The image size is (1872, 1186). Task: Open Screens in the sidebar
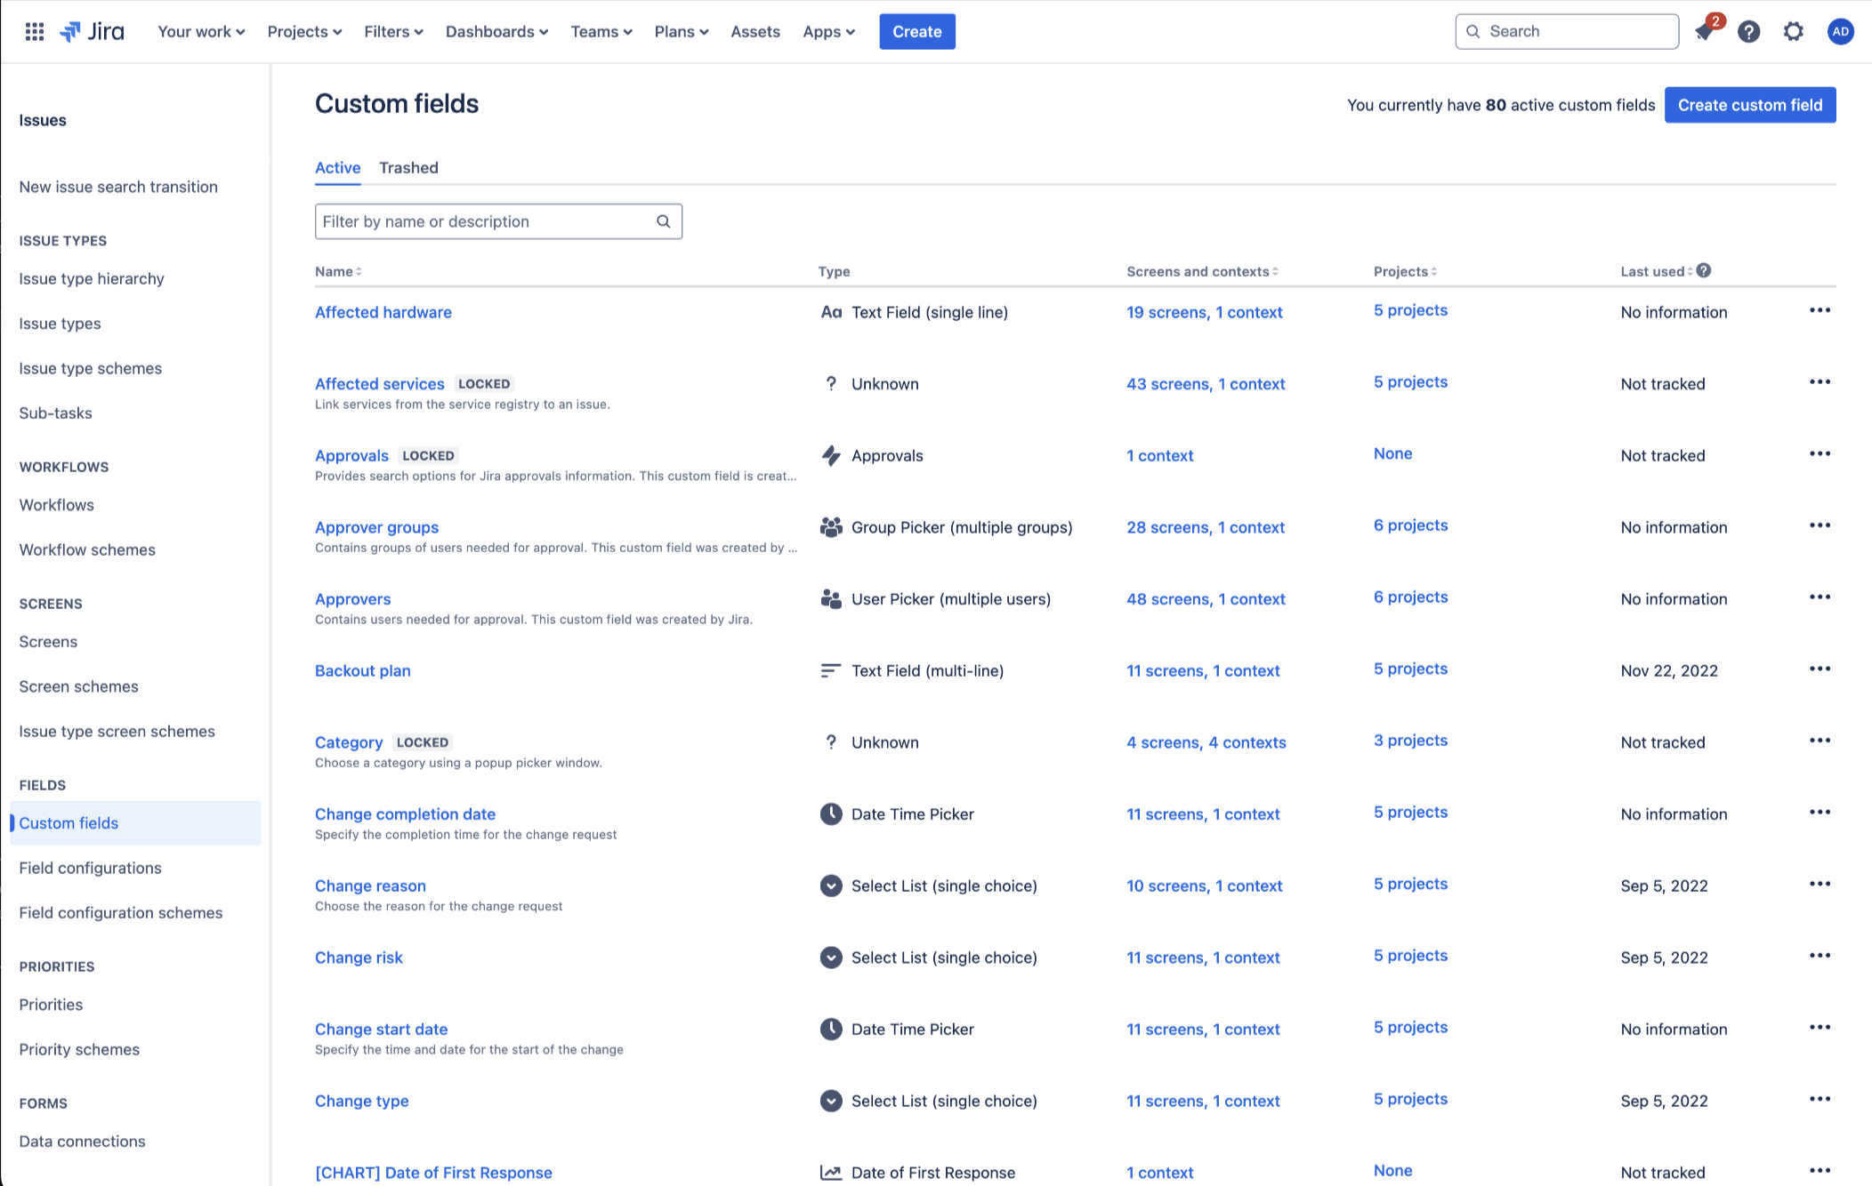point(48,642)
